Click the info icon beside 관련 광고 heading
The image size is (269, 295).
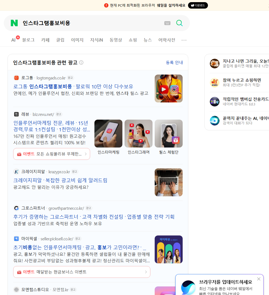(81, 62)
